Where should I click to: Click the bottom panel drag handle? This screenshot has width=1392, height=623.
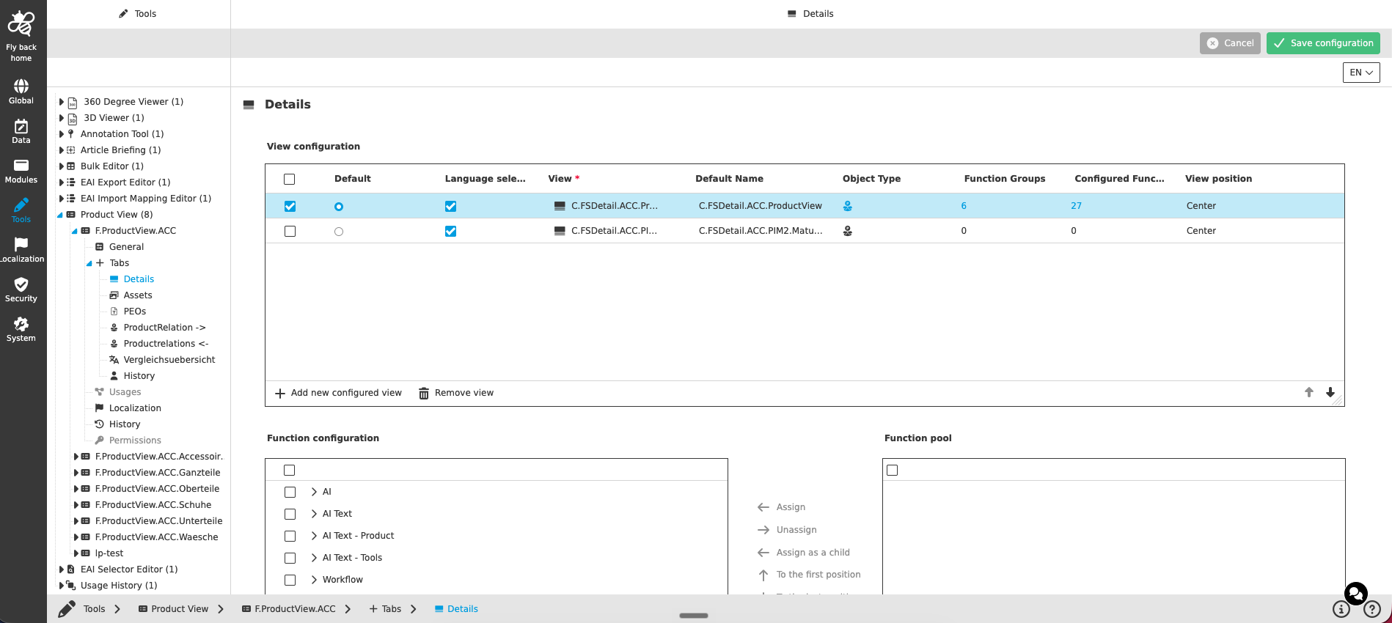click(694, 616)
